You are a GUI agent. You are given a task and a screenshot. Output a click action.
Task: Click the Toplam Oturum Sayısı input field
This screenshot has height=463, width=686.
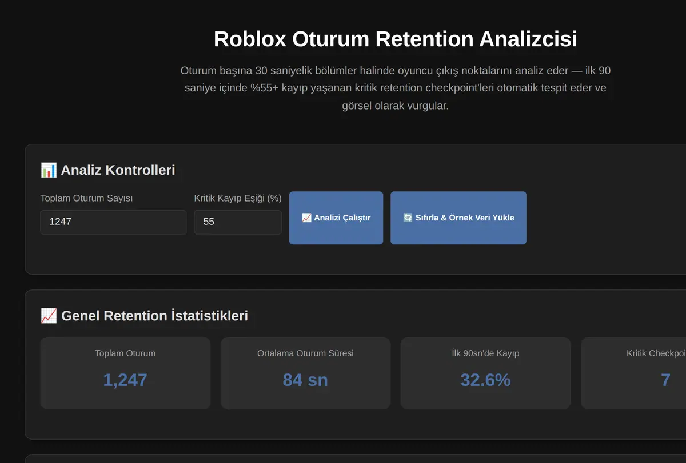pyautogui.click(x=113, y=222)
